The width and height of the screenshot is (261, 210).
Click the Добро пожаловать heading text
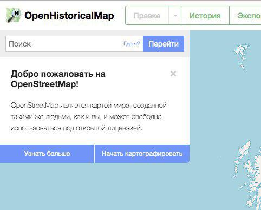[58, 74]
